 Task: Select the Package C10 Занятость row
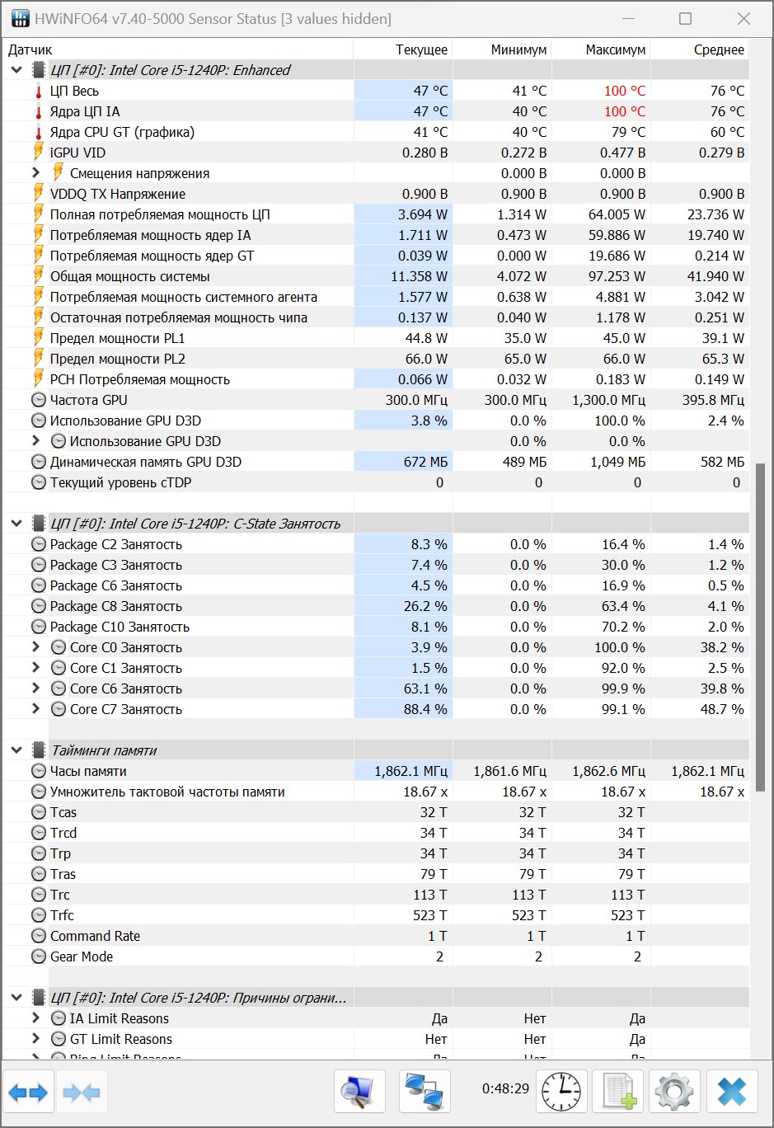point(376,627)
